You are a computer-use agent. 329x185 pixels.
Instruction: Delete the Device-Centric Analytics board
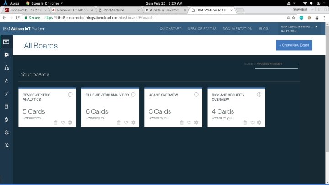[56, 122]
